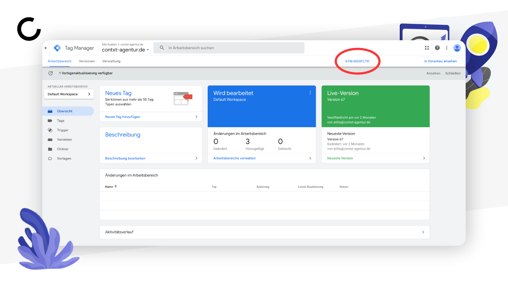
Task: Click the GTM-WDGFCTR container ID
Action: (x=357, y=61)
